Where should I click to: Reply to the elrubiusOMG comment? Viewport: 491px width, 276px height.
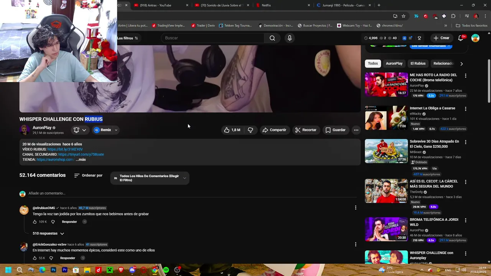pyautogui.click(x=69, y=222)
